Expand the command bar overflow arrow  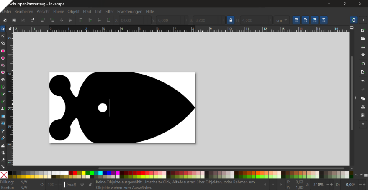point(363,124)
